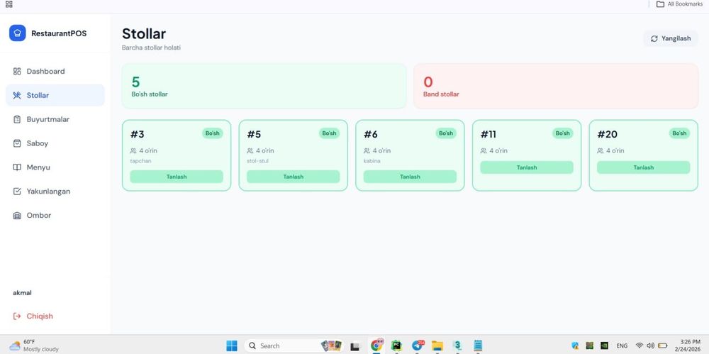The width and height of the screenshot is (709, 354).
Task: Open Chrome from the taskbar
Action: coord(376,345)
